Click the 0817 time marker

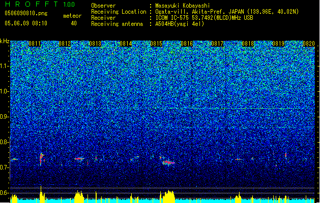(217, 44)
